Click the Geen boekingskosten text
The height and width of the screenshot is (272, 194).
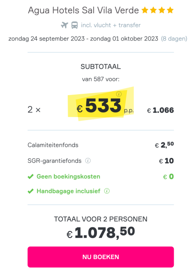[68, 176]
